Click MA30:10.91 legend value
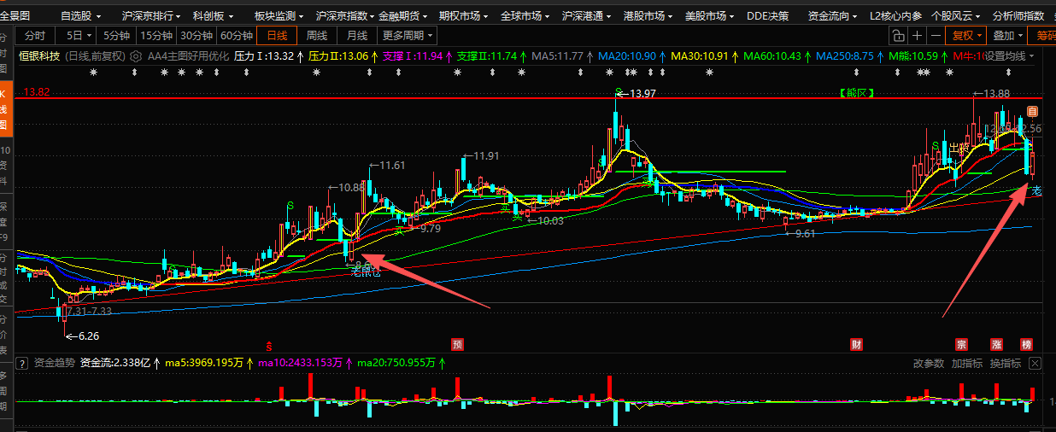The height and width of the screenshot is (432, 1056). (700, 56)
